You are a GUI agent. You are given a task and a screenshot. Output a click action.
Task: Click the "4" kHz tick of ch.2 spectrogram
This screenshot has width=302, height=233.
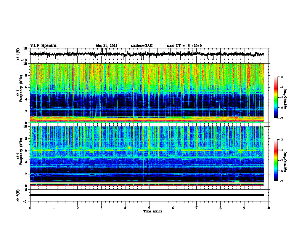(27, 162)
